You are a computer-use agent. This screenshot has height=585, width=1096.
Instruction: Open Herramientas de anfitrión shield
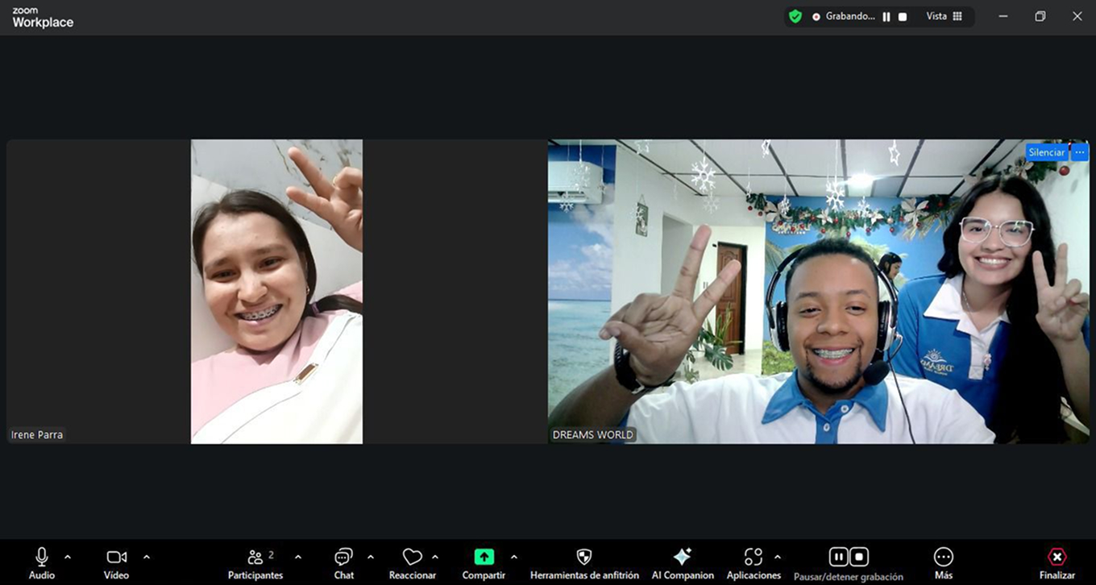pyautogui.click(x=584, y=558)
